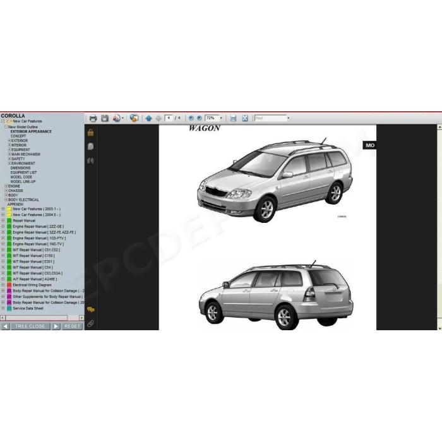Go to next page with gray down arrow
The image size is (442, 442).
coord(158,119)
